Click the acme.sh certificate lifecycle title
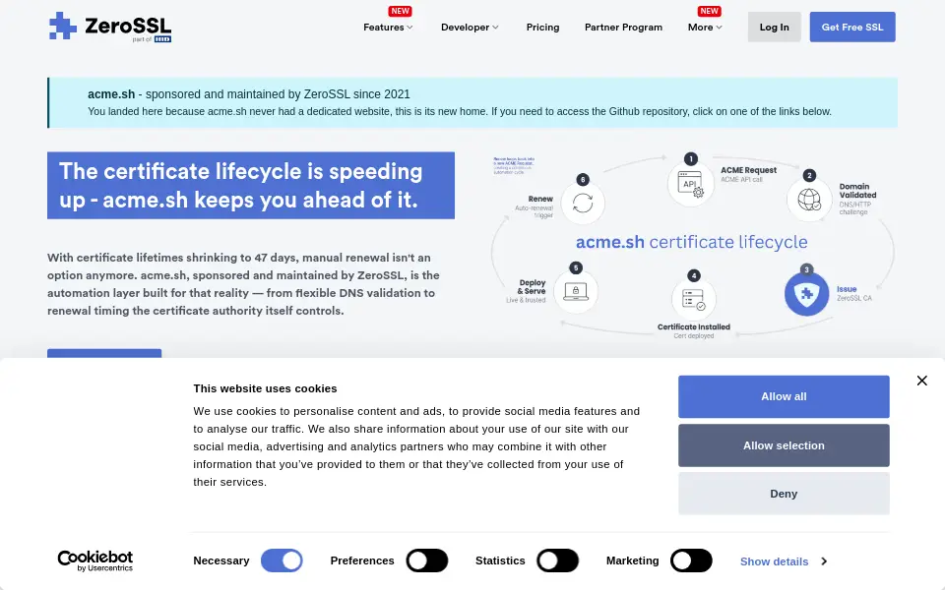 [x=691, y=242]
